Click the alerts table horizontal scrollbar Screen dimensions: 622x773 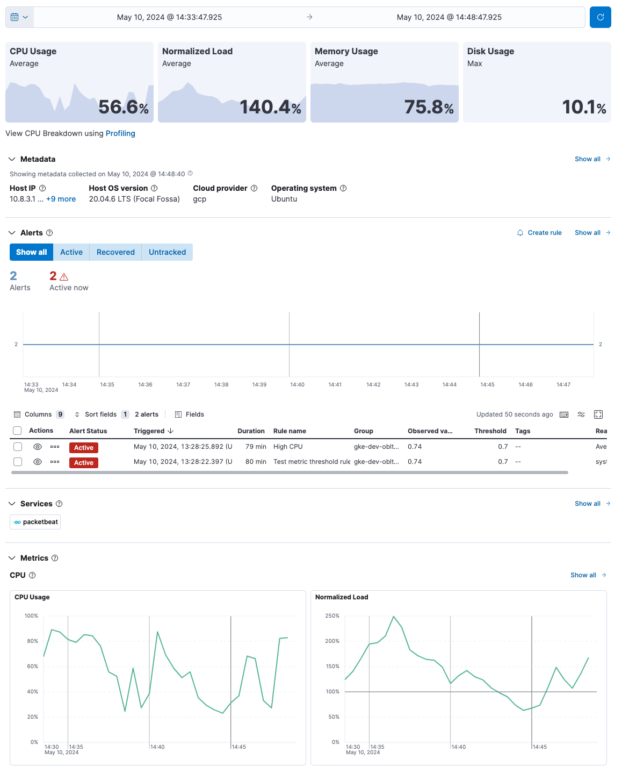coord(290,473)
